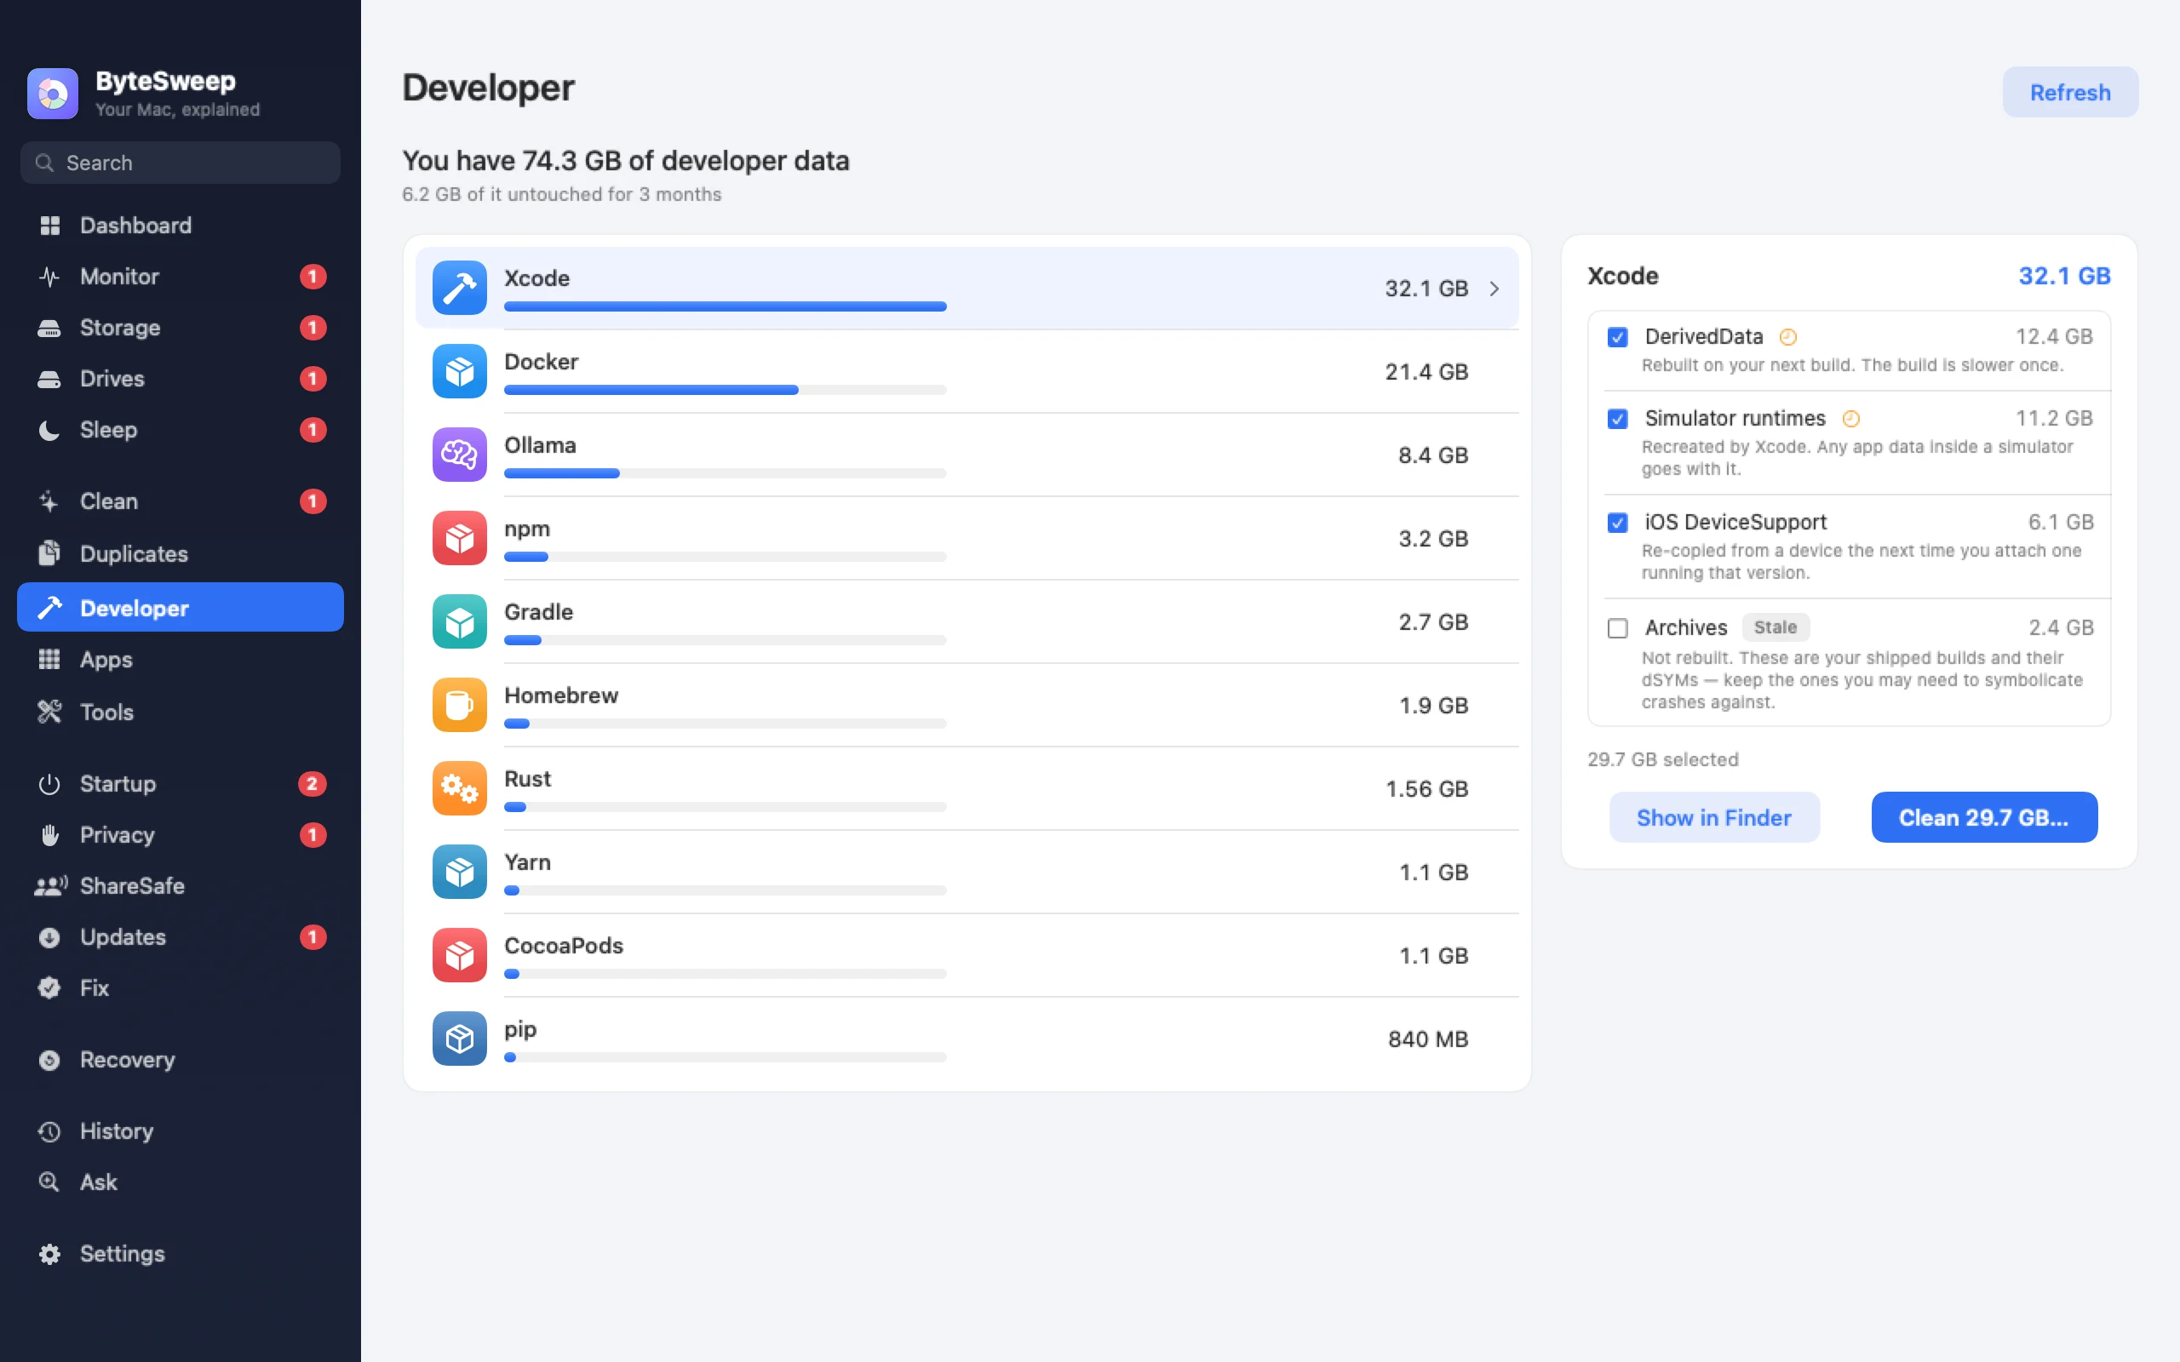Screen dimensions: 2180x1362
Task: Click the CocoaPods red cube icon
Action: 460,956
